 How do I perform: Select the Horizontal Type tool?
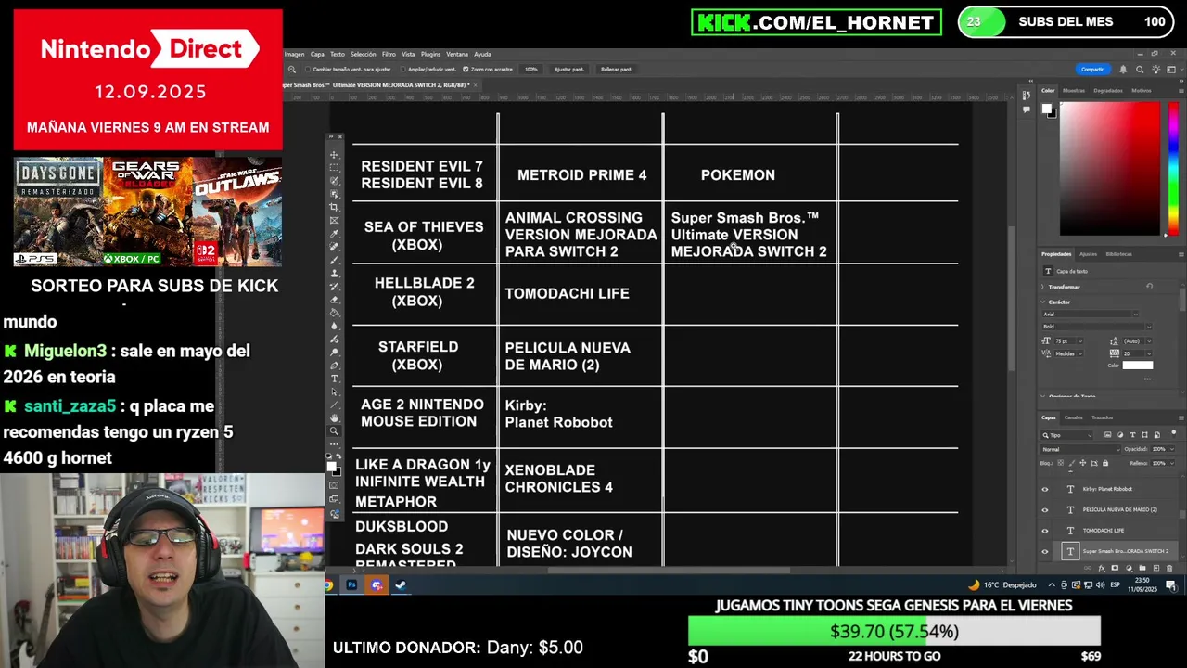(x=334, y=379)
